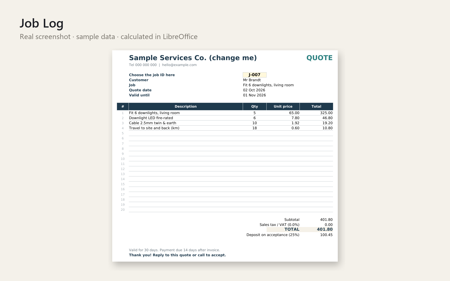Select 'Travel to site and back (km)' cell
The height and width of the screenshot is (281, 450).
click(x=154, y=128)
